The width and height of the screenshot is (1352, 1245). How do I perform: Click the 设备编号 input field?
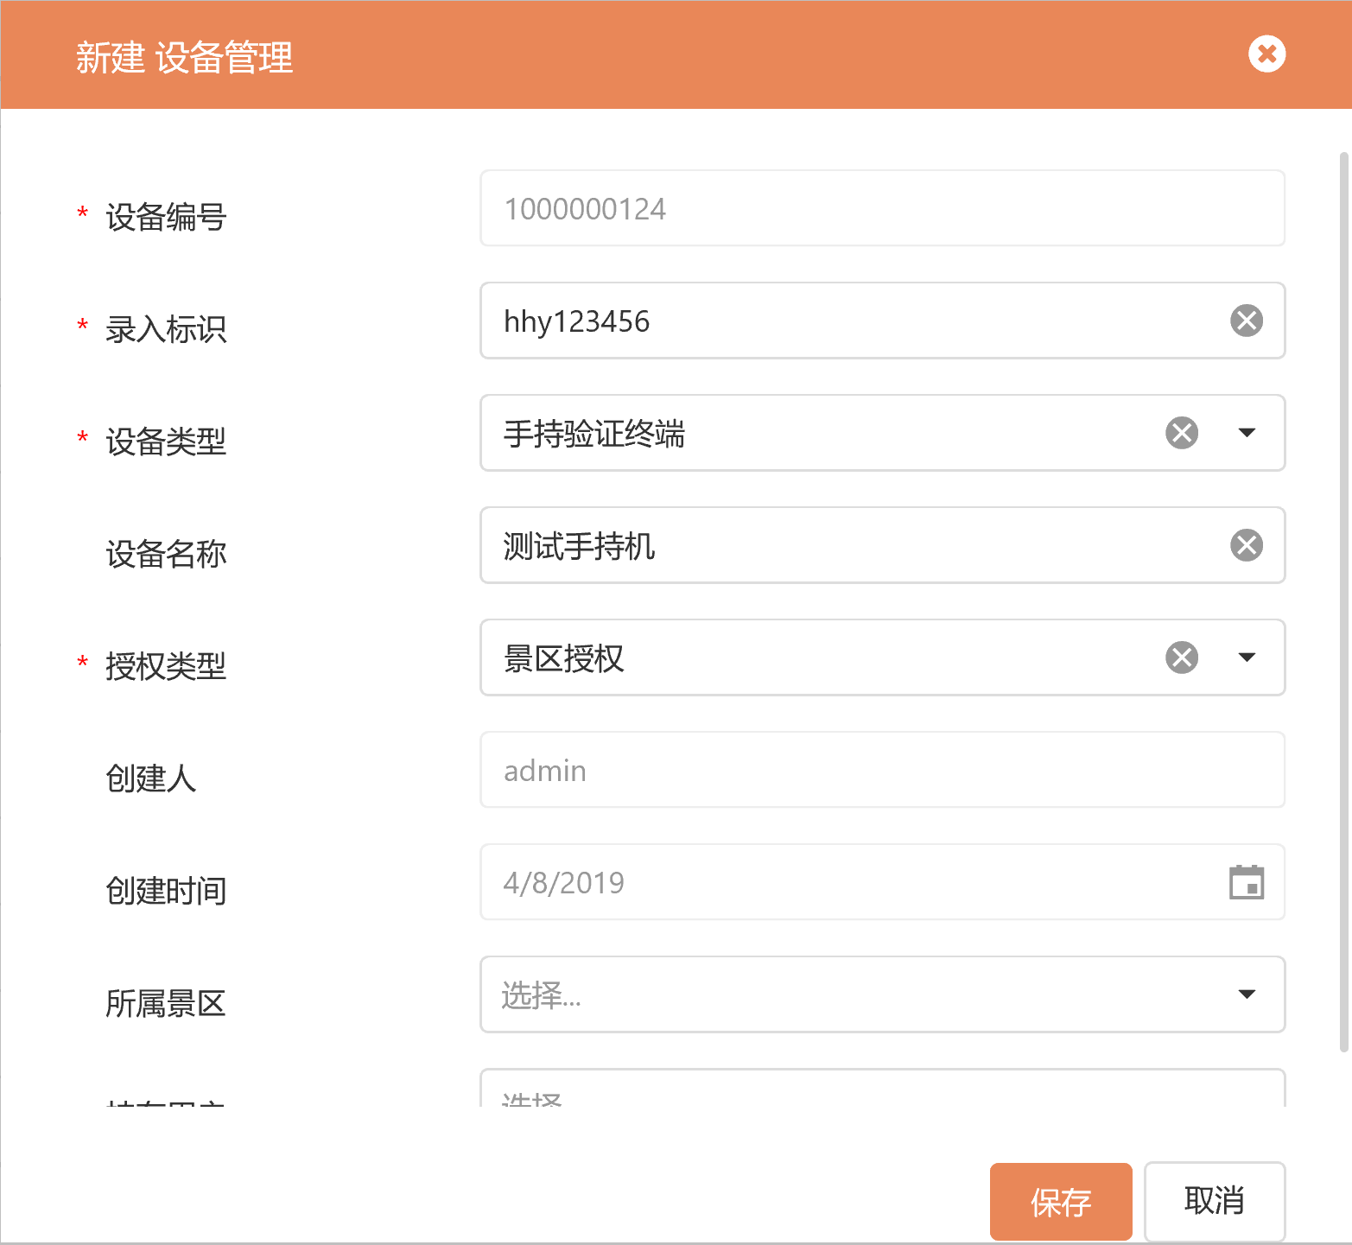click(881, 208)
